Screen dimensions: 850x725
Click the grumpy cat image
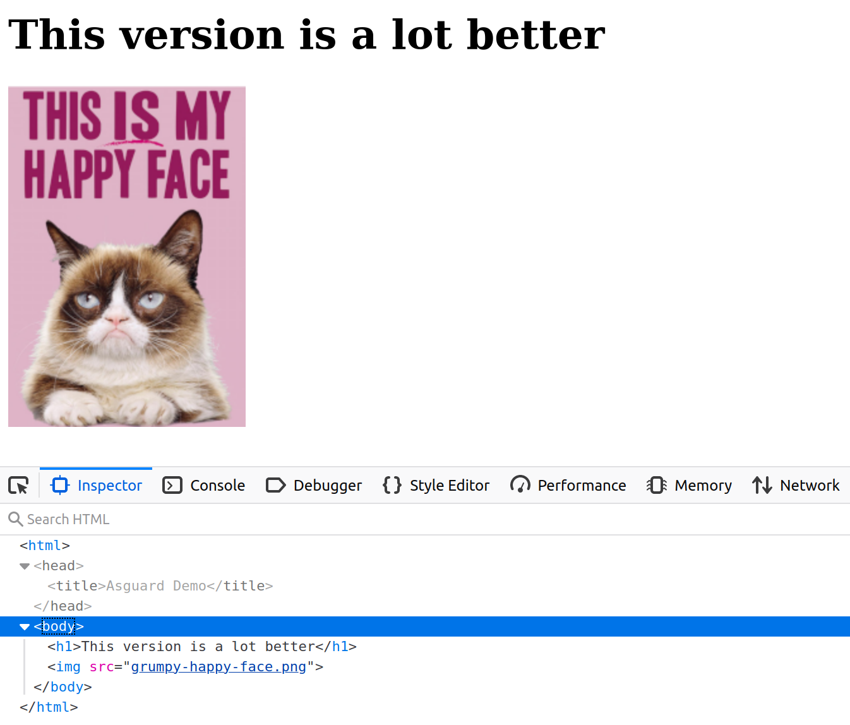click(x=126, y=256)
